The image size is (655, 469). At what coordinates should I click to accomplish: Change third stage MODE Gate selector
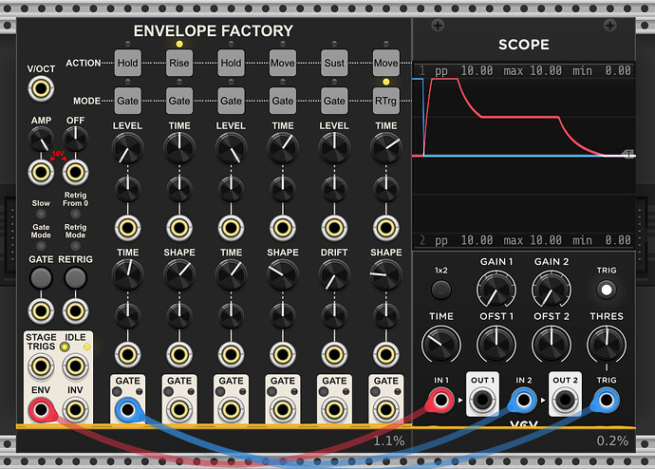[x=231, y=101]
